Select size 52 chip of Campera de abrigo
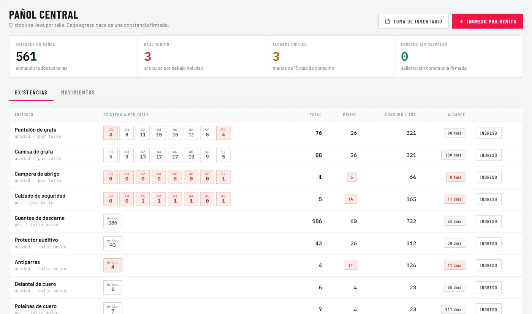This screenshot has width=532, height=314. [x=223, y=177]
